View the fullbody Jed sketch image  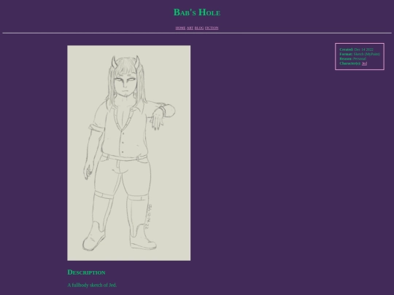(129, 153)
